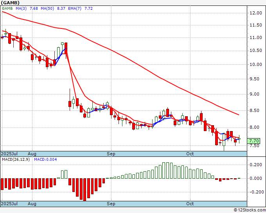This screenshot has height=213, width=266.
Task: Click the Aug label on MACD axis
Action: point(32,204)
